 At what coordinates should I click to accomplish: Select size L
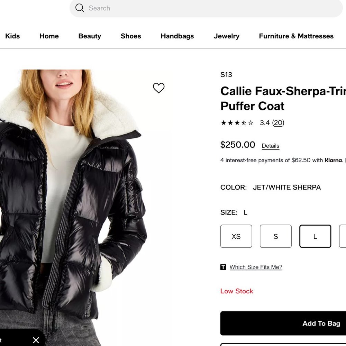click(315, 236)
